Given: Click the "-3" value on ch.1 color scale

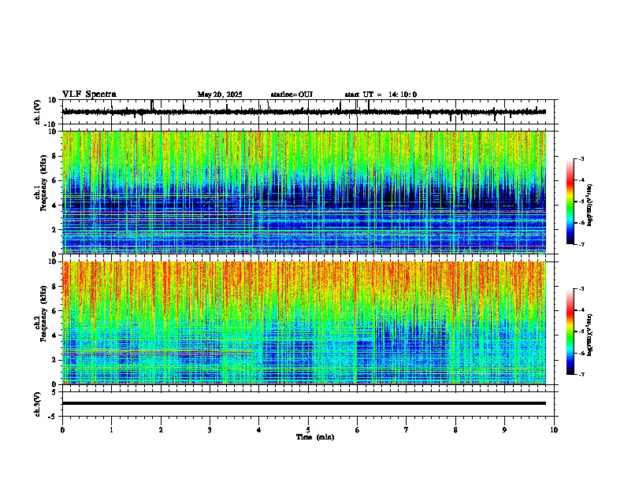Looking at the screenshot, I should pos(581,158).
